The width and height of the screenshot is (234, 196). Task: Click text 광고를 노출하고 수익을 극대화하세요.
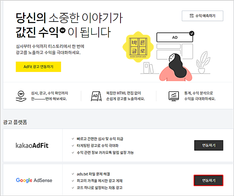(x=48, y=53)
